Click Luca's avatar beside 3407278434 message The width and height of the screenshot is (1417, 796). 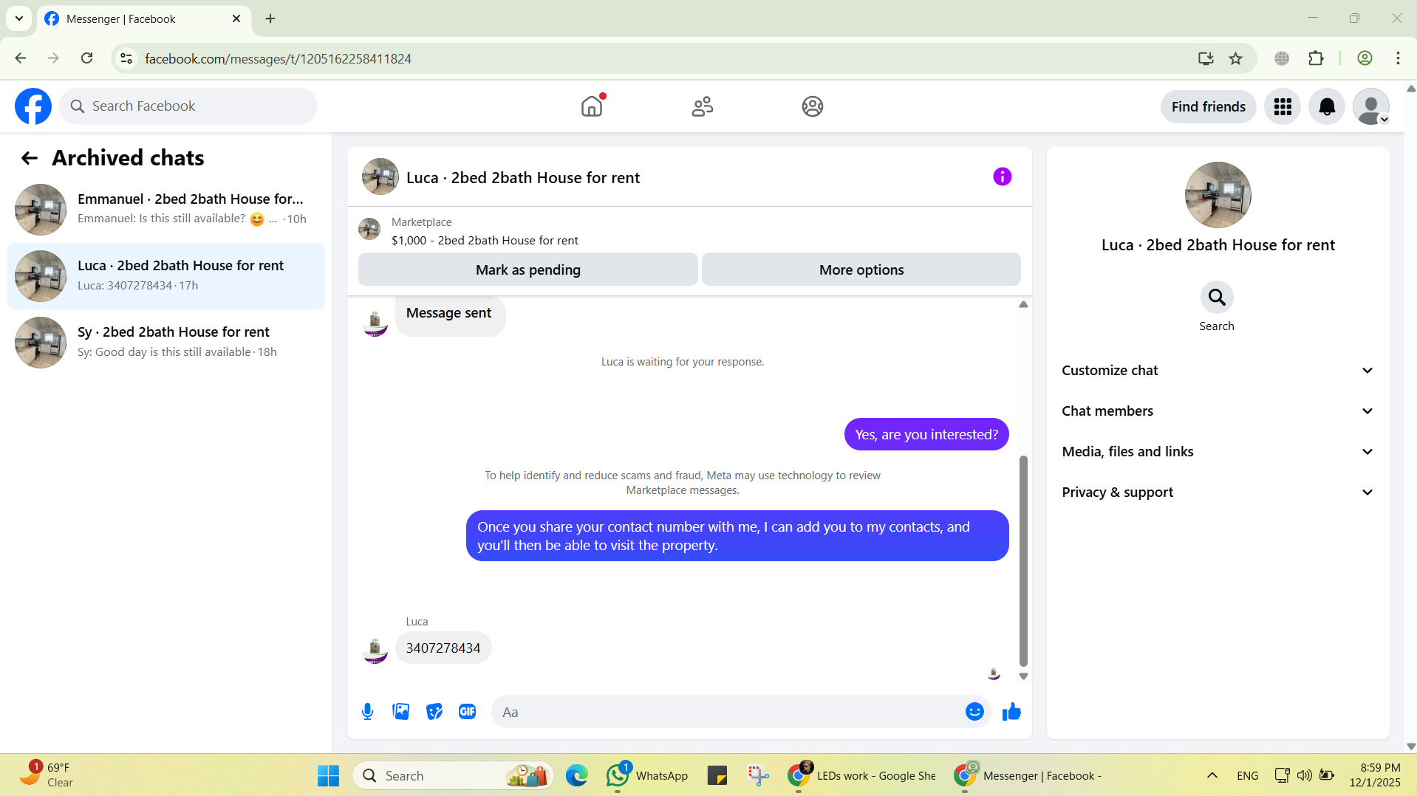click(375, 651)
